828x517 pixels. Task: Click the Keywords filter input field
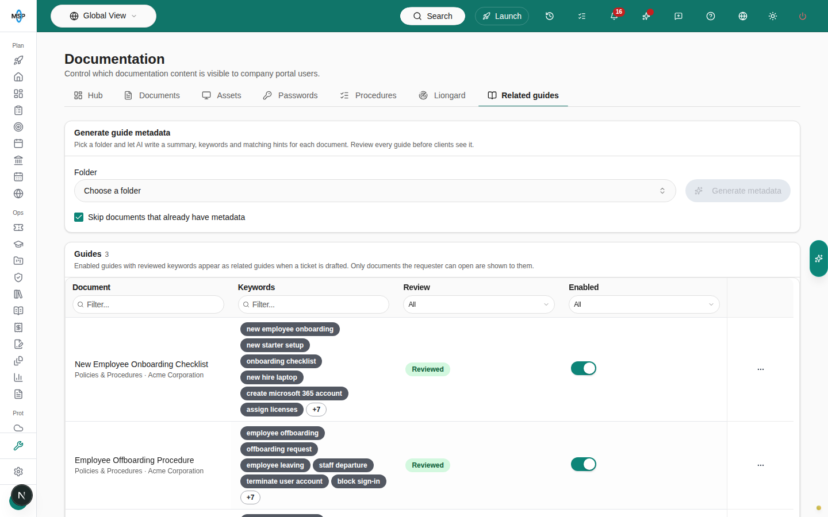313,304
